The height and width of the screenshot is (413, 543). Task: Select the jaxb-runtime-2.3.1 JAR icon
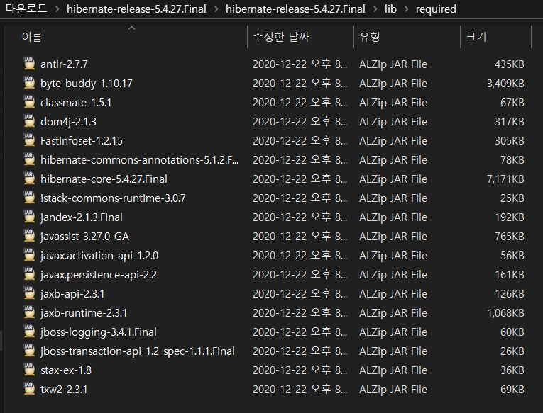[x=29, y=312]
